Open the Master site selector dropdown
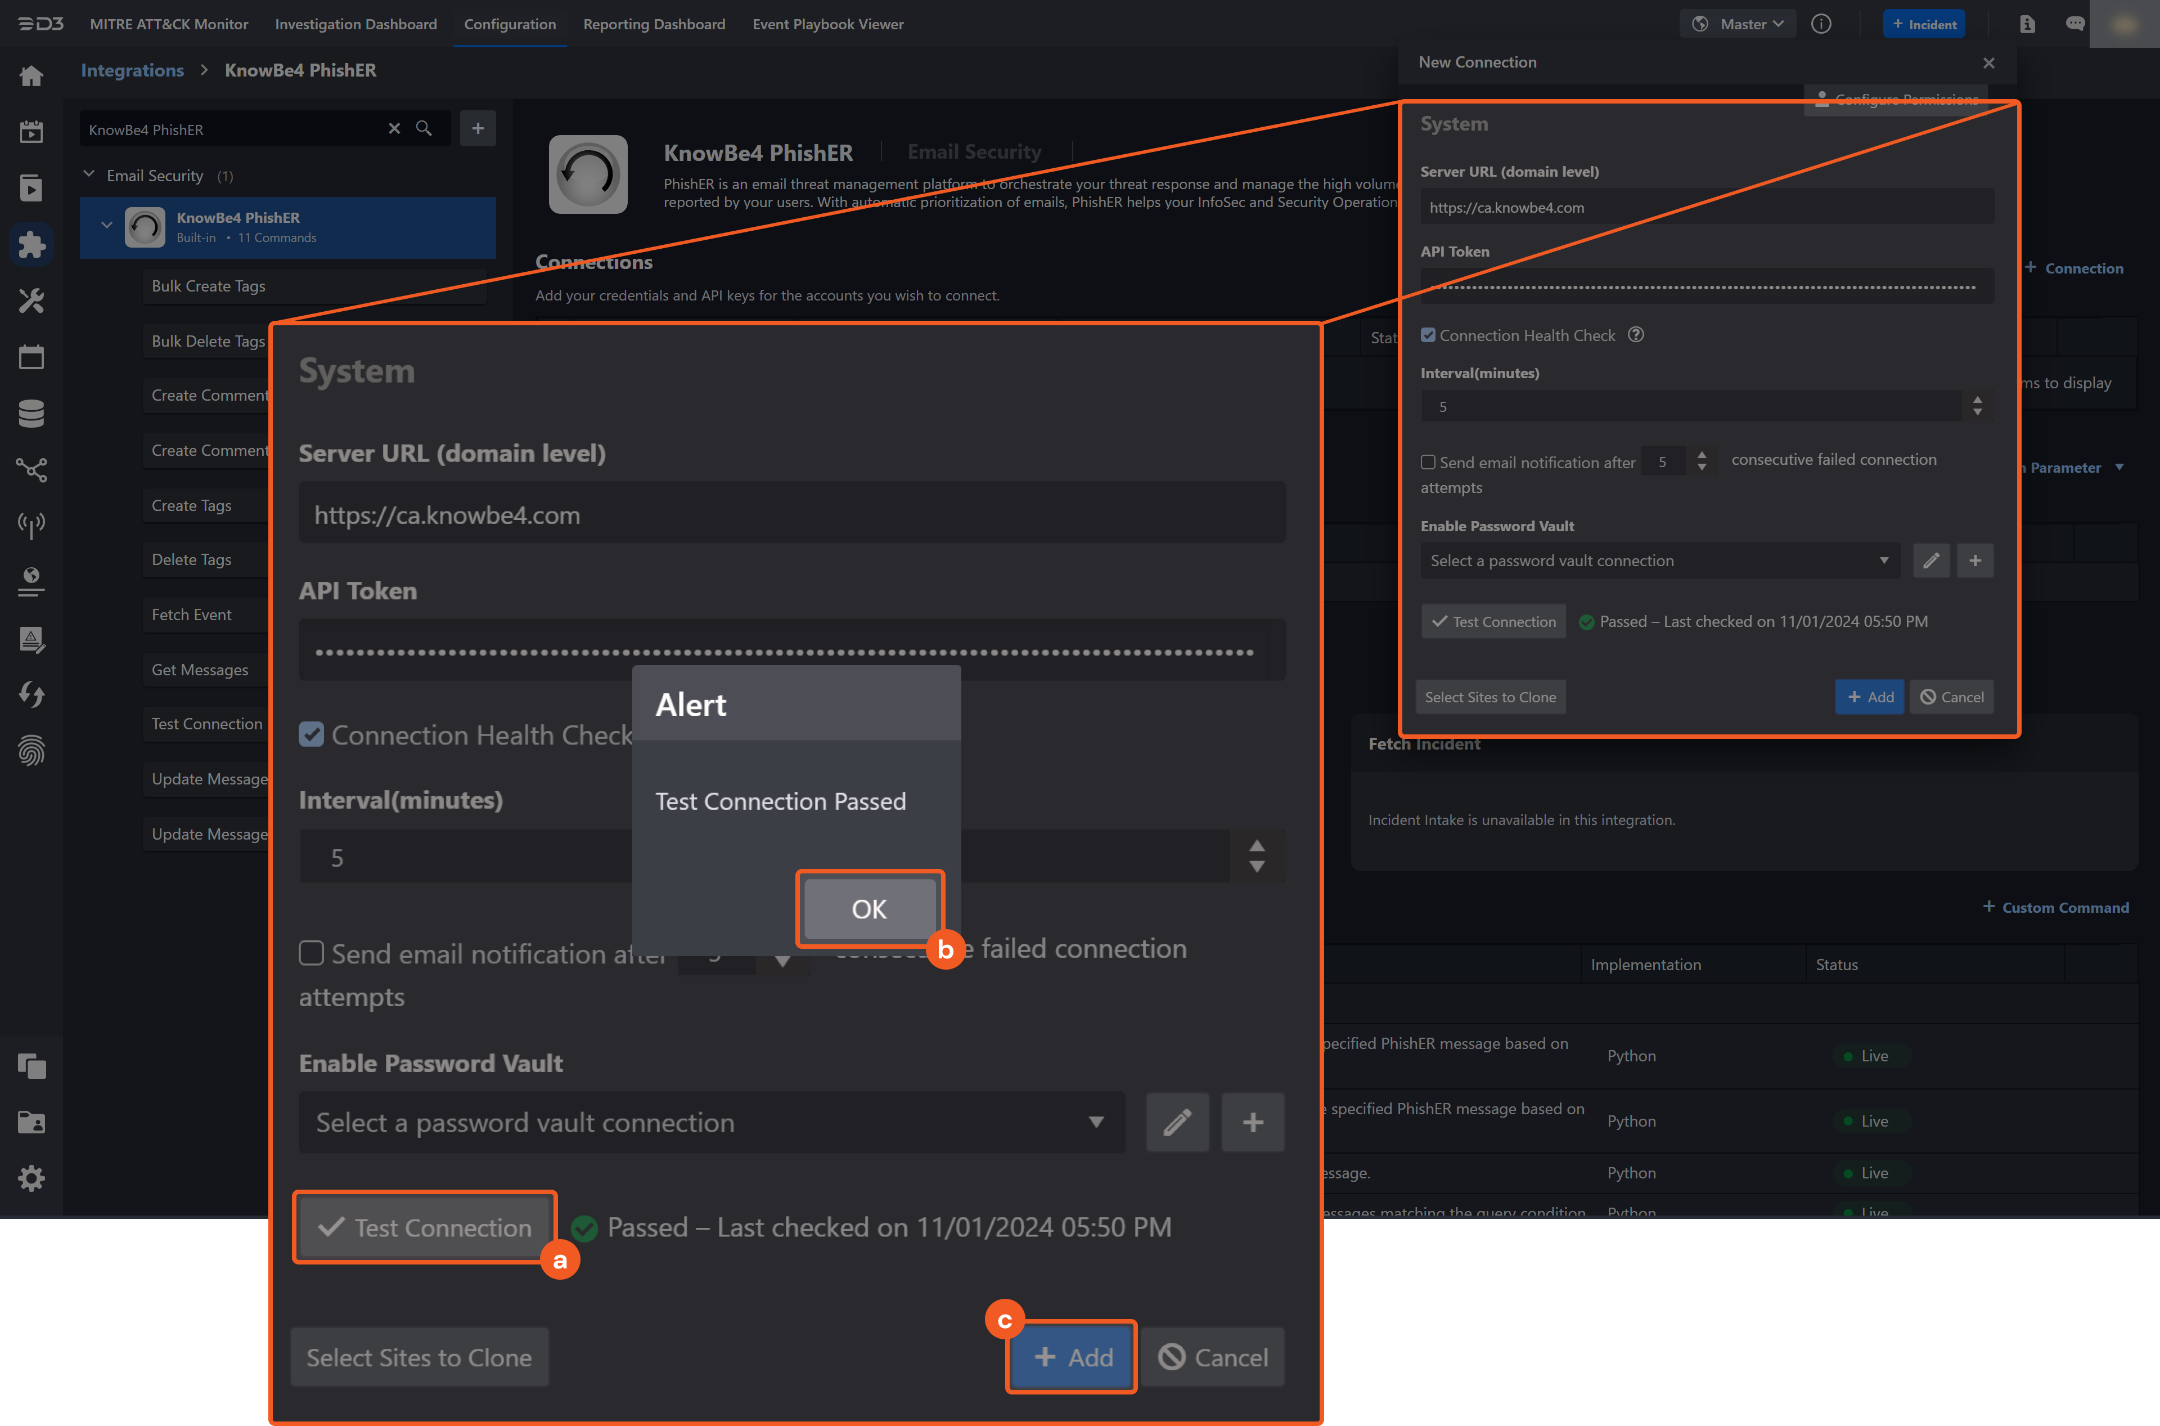The height and width of the screenshot is (1426, 2160). 1737,24
